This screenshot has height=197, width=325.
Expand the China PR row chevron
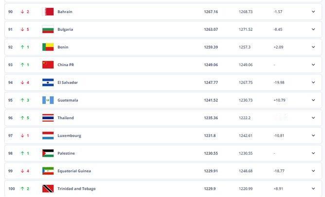pos(313,65)
